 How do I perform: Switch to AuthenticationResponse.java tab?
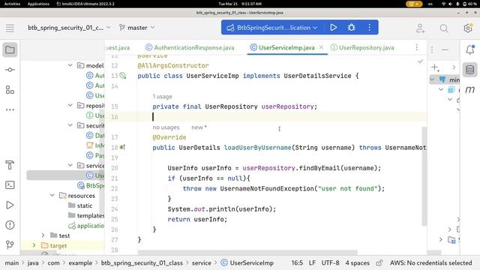pos(190,47)
